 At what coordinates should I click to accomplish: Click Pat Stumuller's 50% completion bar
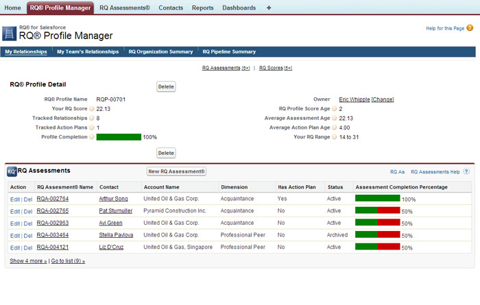pos(377,210)
